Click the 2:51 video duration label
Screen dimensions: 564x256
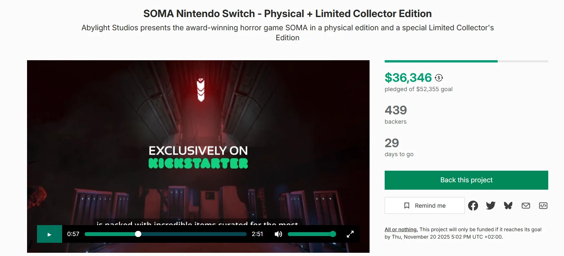[x=257, y=234]
